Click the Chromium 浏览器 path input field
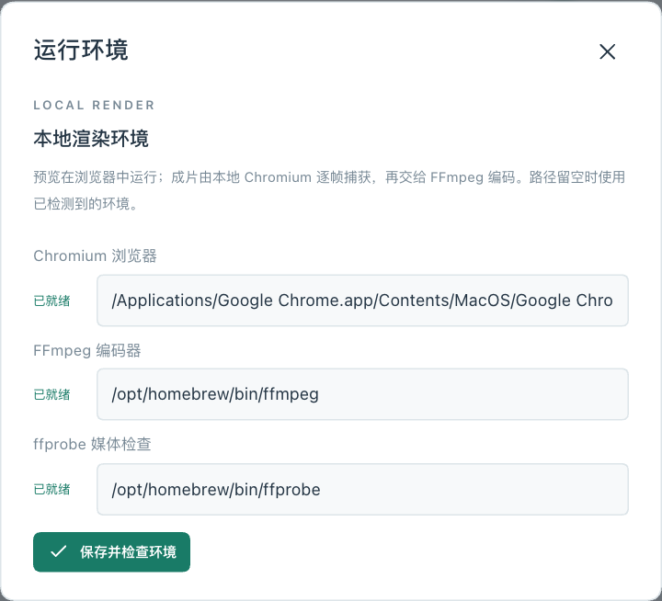The width and height of the screenshot is (662, 601). [x=362, y=300]
